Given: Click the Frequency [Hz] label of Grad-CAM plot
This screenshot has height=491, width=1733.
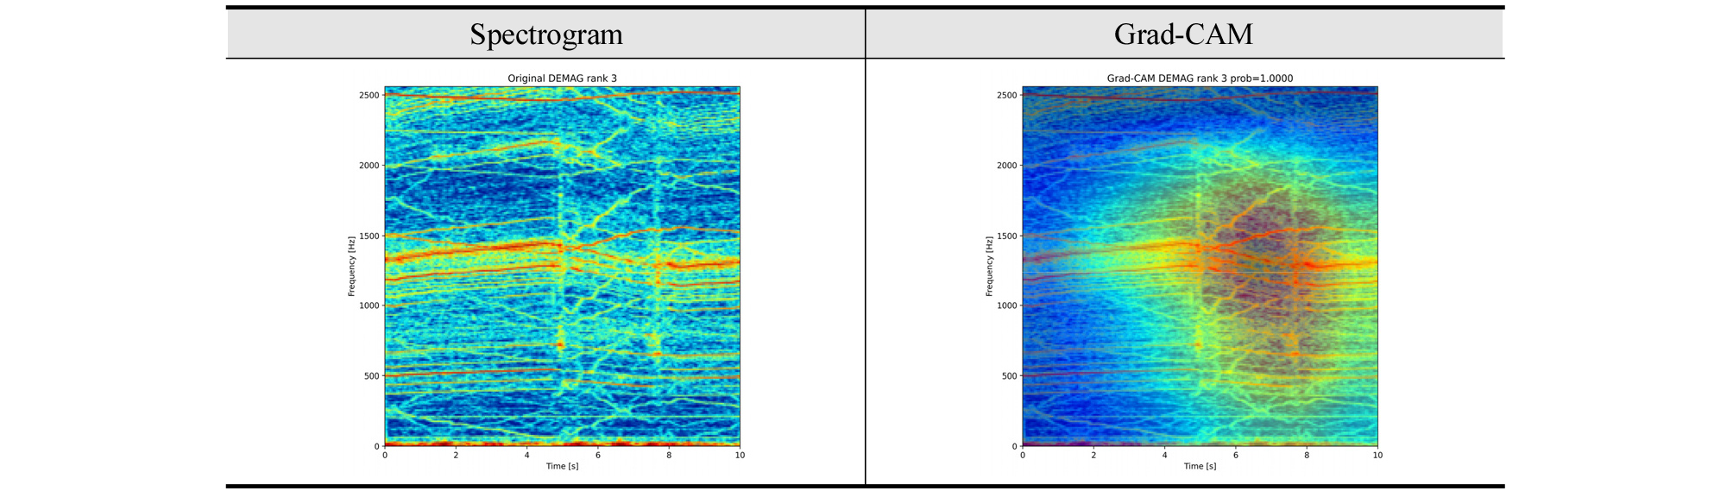Looking at the screenshot, I should 990,266.
